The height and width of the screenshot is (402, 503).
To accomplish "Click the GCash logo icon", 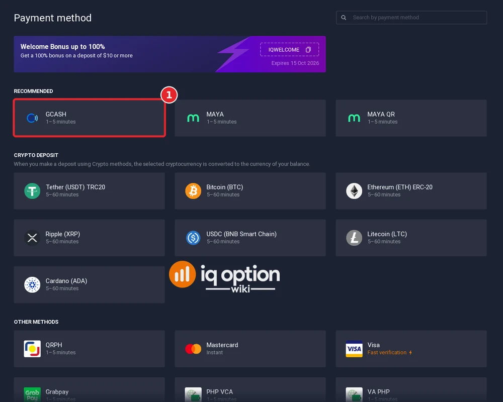I will click(32, 118).
